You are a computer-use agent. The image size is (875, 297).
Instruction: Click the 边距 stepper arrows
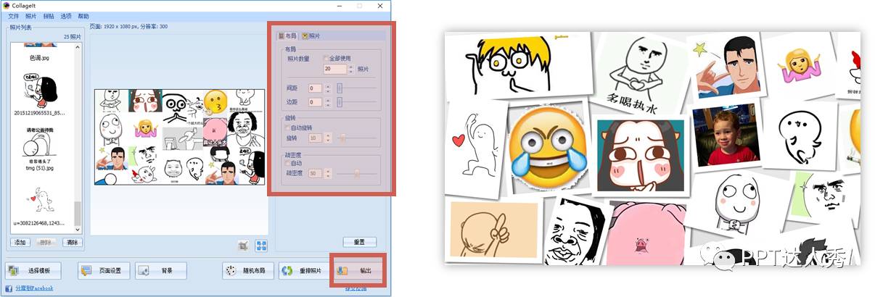327,103
